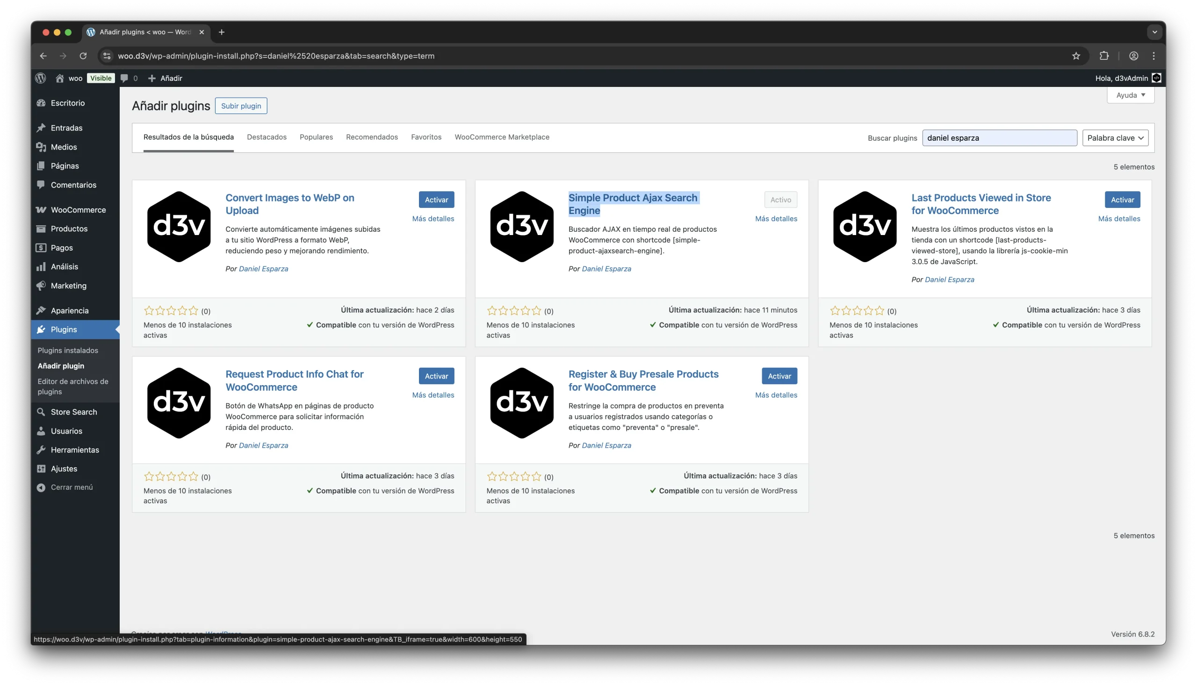Bookmark this page with the star icon
The height and width of the screenshot is (686, 1197).
[x=1075, y=56]
